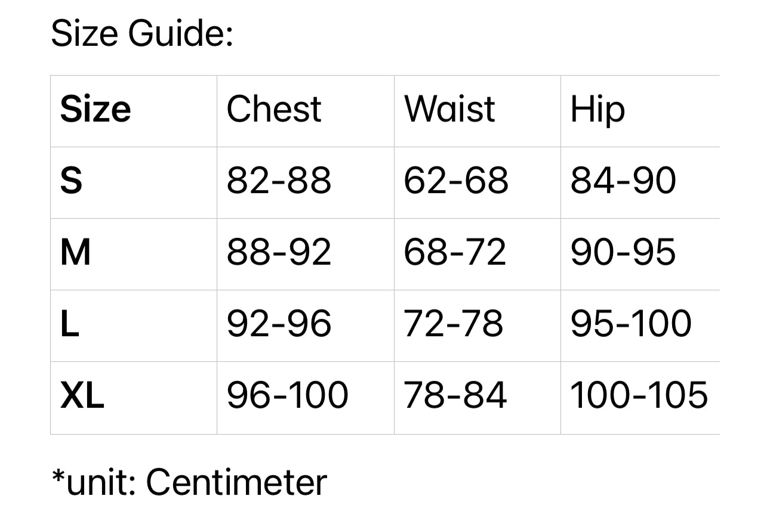The width and height of the screenshot is (770, 517).
Task: Click the 92-96 chest value
Action: tap(278, 324)
